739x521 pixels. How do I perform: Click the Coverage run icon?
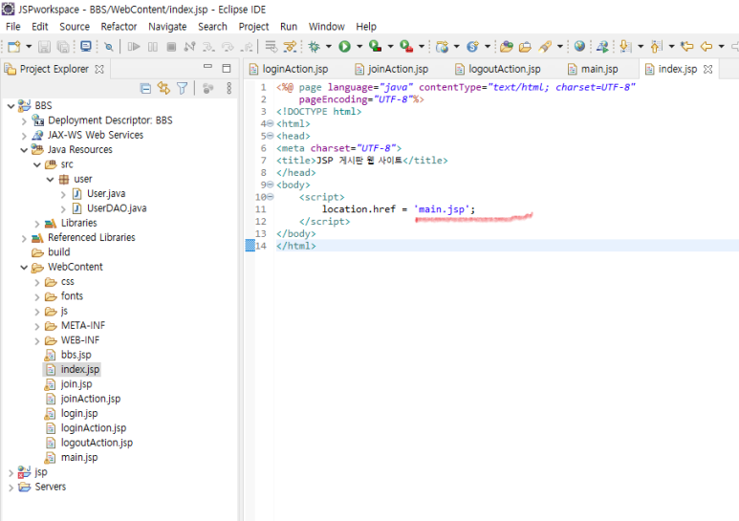(x=375, y=46)
